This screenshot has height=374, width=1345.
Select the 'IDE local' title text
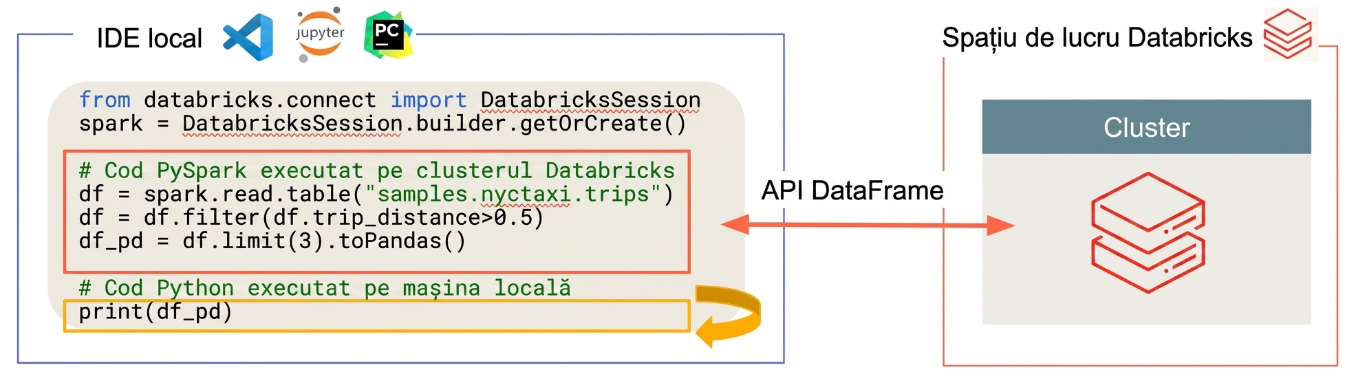pyautogui.click(x=149, y=38)
